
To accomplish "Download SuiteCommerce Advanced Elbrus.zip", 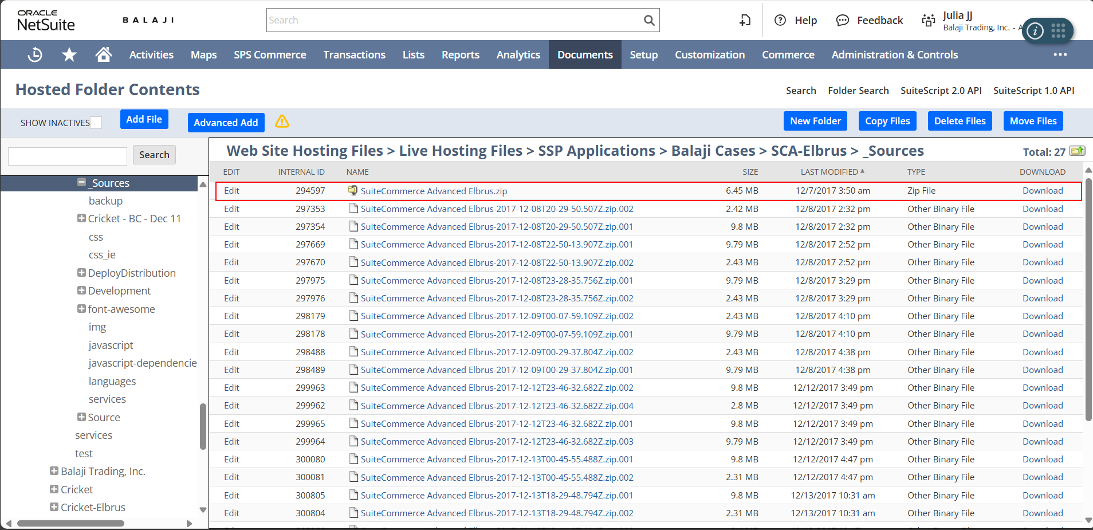I will click(x=1042, y=191).
